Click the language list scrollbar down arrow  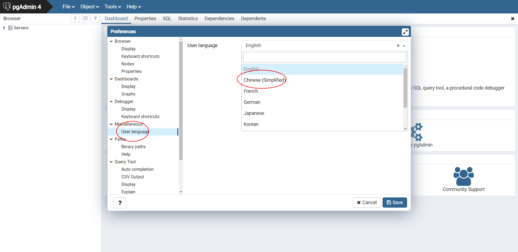click(x=405, y=129)
